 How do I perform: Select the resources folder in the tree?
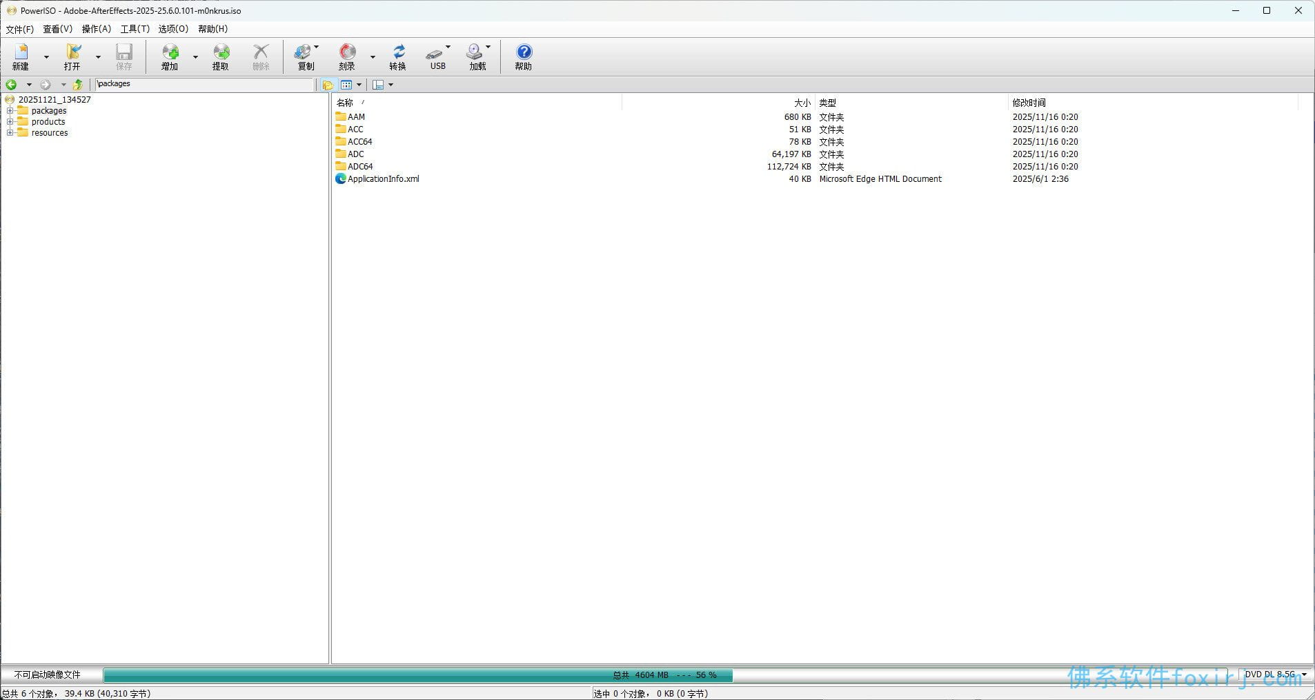[x=49, y=133]
